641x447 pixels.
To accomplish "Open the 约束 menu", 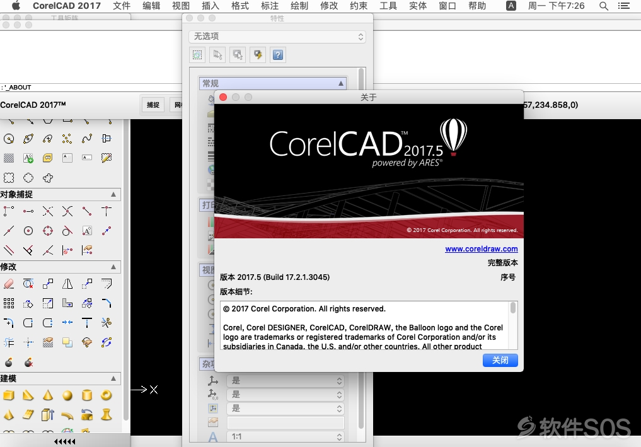I will [x=359, y=6].
